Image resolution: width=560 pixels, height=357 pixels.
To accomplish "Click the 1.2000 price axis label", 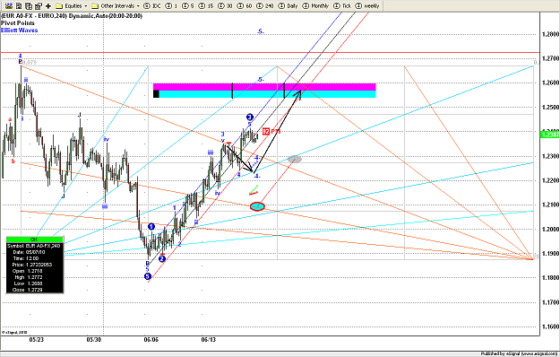I will click(550, 229).
